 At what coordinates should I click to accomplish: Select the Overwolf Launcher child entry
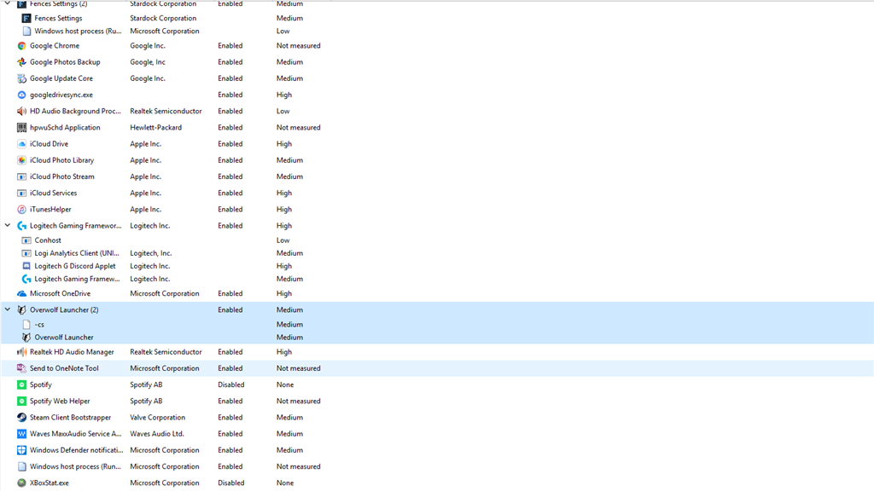pos(64,338)
